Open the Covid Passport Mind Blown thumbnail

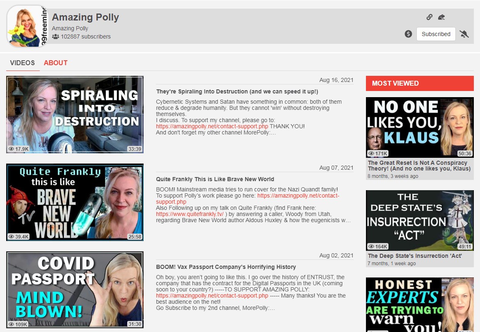(x=75, y=290)
